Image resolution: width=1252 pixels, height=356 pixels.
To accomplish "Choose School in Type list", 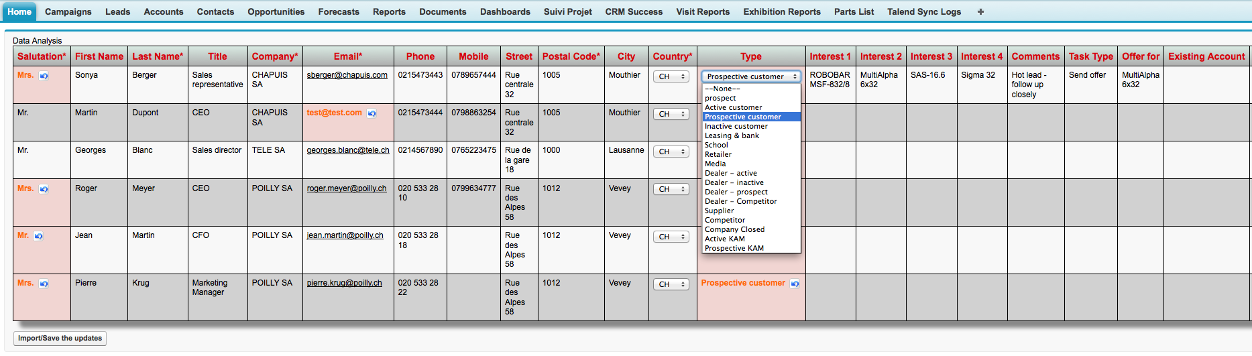I will tap(751, 145).
